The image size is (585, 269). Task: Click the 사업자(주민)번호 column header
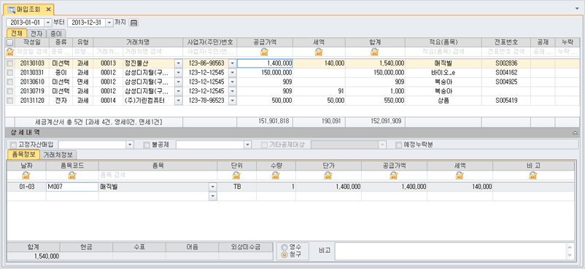(x=209, y=42)
